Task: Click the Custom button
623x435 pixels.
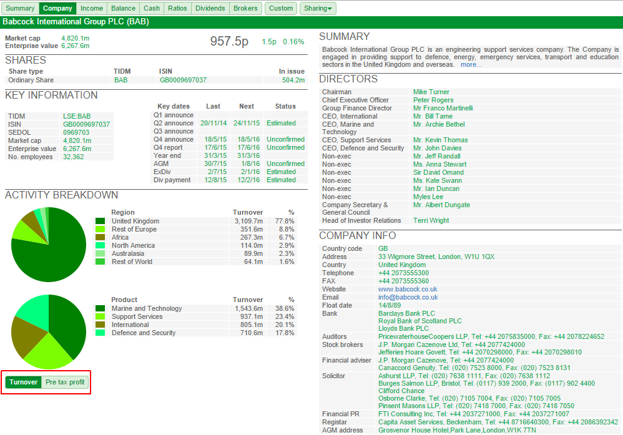Action: (281, 8)
